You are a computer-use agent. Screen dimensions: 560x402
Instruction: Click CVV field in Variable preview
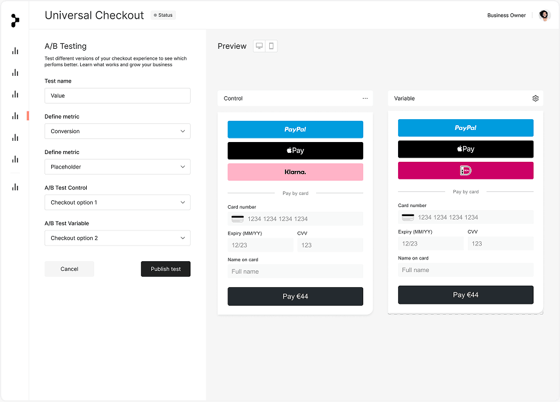click(501, 244)
